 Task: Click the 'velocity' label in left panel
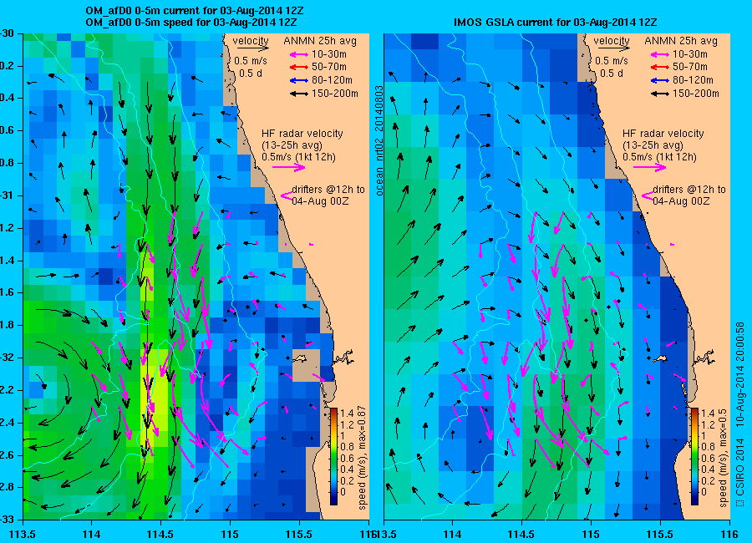251,41
